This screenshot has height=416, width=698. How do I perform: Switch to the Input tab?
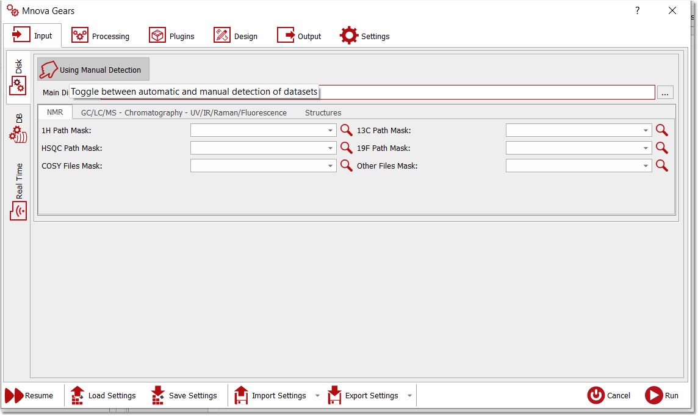32,35
